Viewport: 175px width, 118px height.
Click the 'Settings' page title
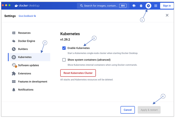[10, 16]
